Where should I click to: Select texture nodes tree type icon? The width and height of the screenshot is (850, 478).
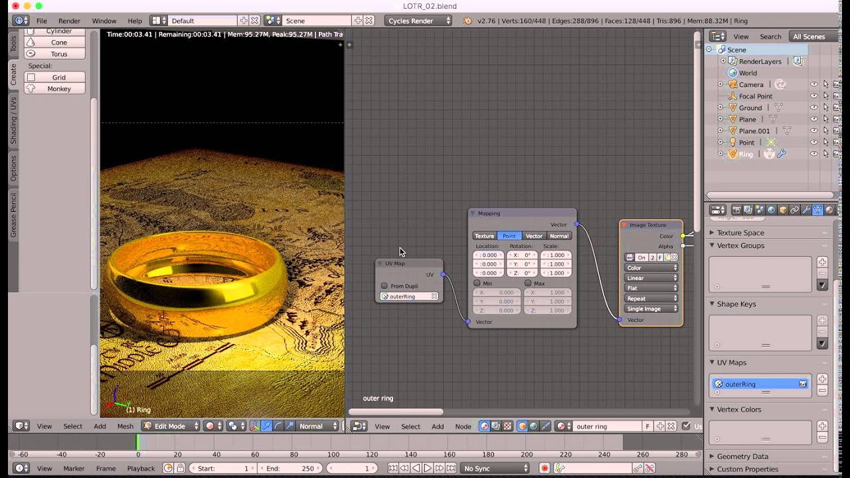(x=507, y=426)
